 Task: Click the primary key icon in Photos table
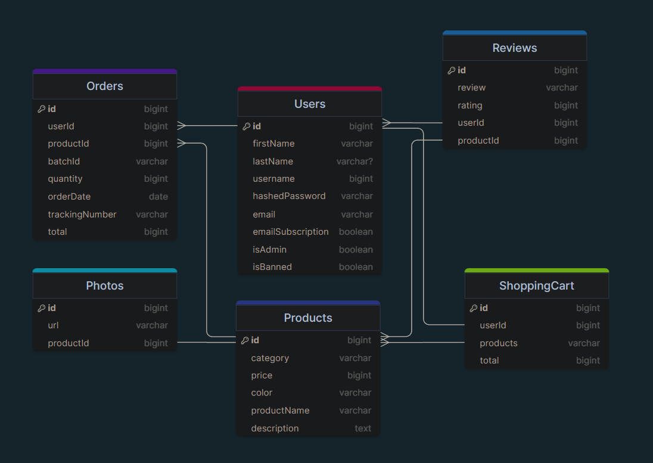point(42,309)
